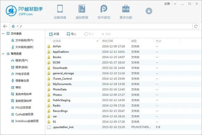Click the date 2014-12-12 16:01
This screenshot has height=135, width=202.
tap(113, 52)
